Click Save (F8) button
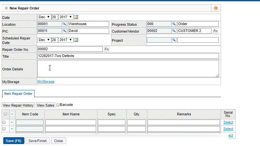The width and height of the screenshot is (260, 146). [14, 141]
